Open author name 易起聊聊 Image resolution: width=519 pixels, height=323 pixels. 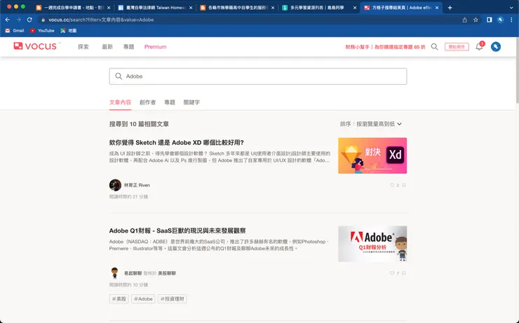click(x=133, y=273)
